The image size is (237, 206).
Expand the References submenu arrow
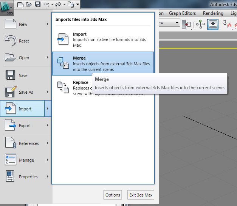coord(48,143)
